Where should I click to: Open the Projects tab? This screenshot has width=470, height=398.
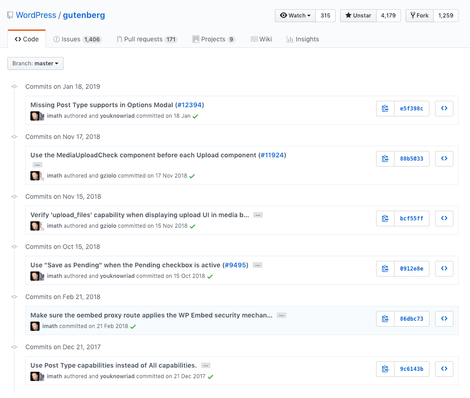click(x=214, y=39)
